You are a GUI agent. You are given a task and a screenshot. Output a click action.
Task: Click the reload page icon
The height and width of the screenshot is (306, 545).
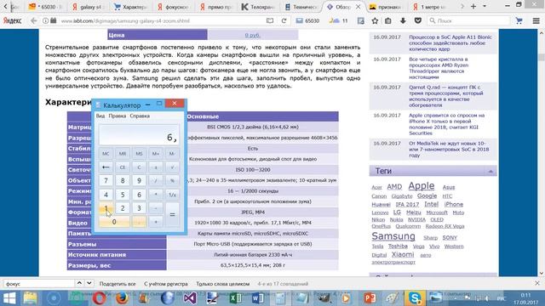coord(284,20)
